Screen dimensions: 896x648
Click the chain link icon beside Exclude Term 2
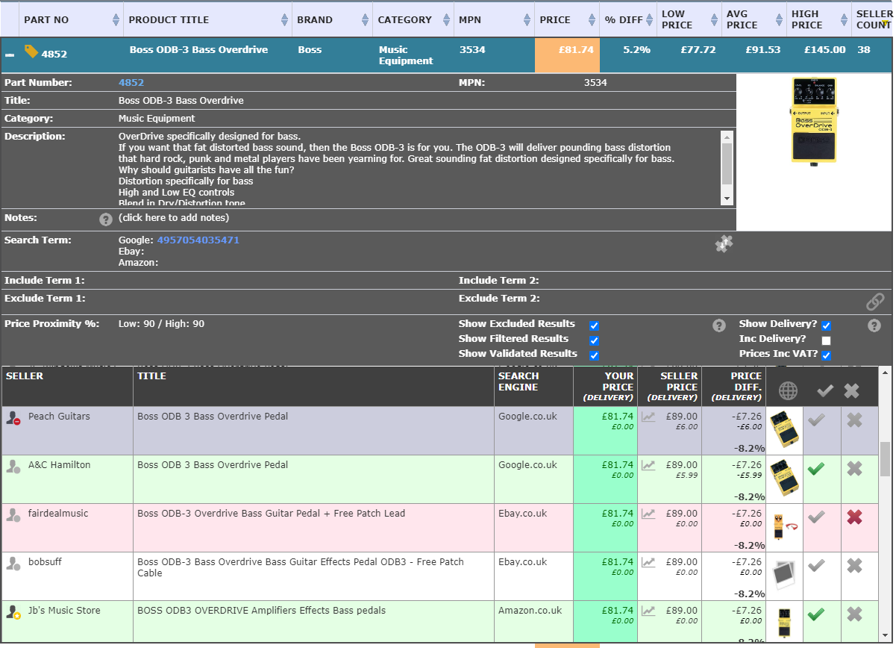(x=875, y=301)
